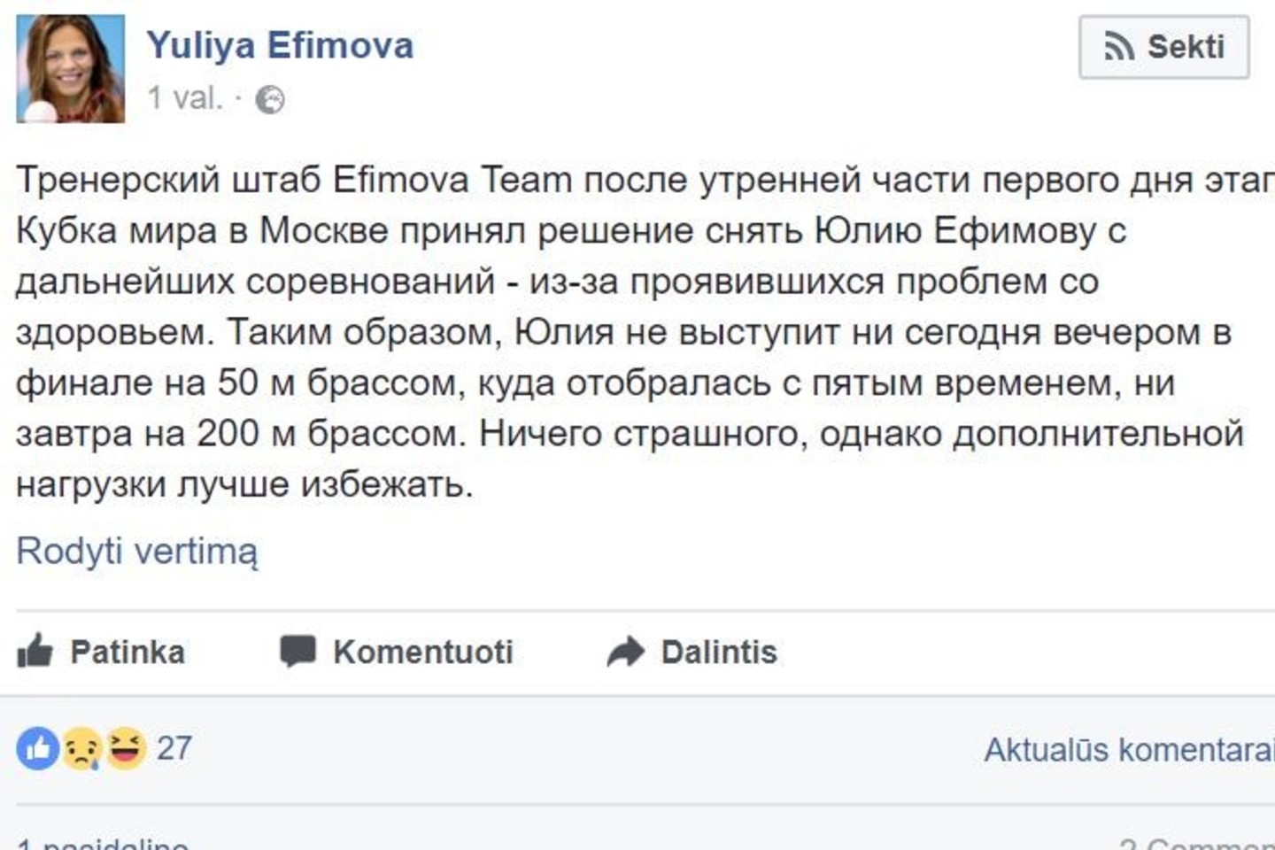Click the share arrow Dalintis icon
Screen dimensions: 1275x850
pos(625,652)
